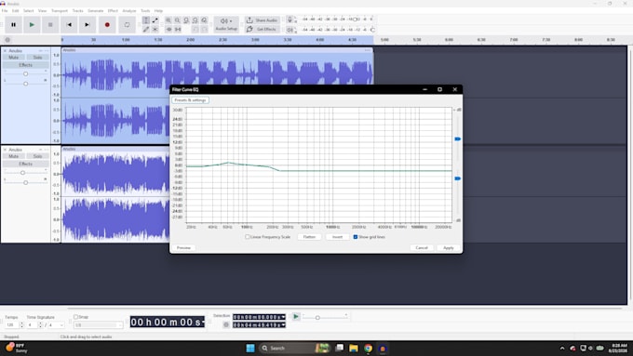The width and height of the screenshot is (633, 356).
Task: Enable the Snap checkbox
Action: click(75, 317)
